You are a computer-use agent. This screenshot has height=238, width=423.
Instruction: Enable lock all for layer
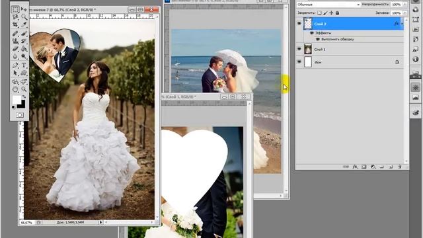(x=337, y=13)
